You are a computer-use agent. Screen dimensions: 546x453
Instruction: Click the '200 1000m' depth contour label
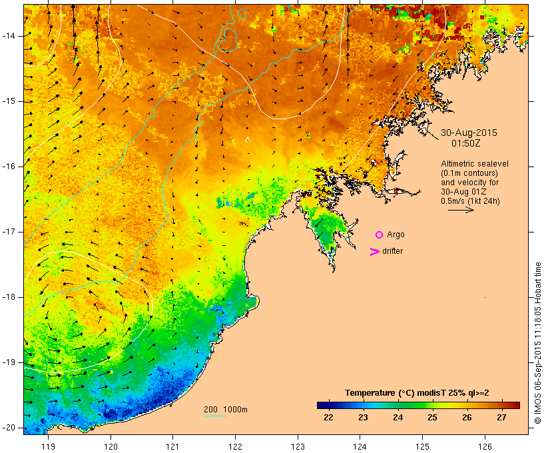click(x=226, y=410)
